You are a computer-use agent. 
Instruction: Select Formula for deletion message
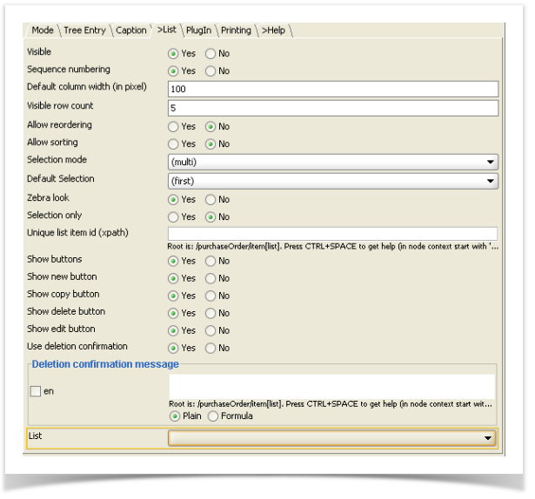click(x=213, y=416)
